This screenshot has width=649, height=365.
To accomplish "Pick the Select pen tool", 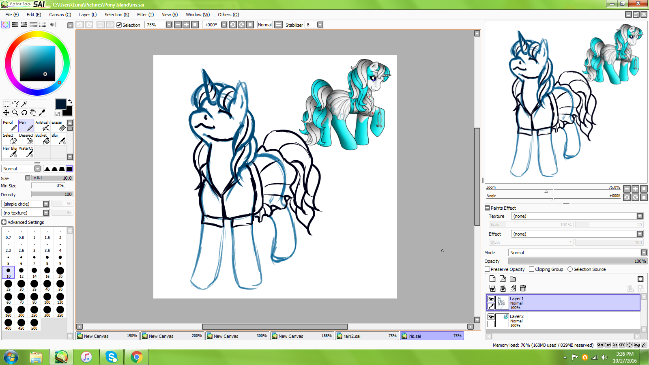I will click(10, 139).
